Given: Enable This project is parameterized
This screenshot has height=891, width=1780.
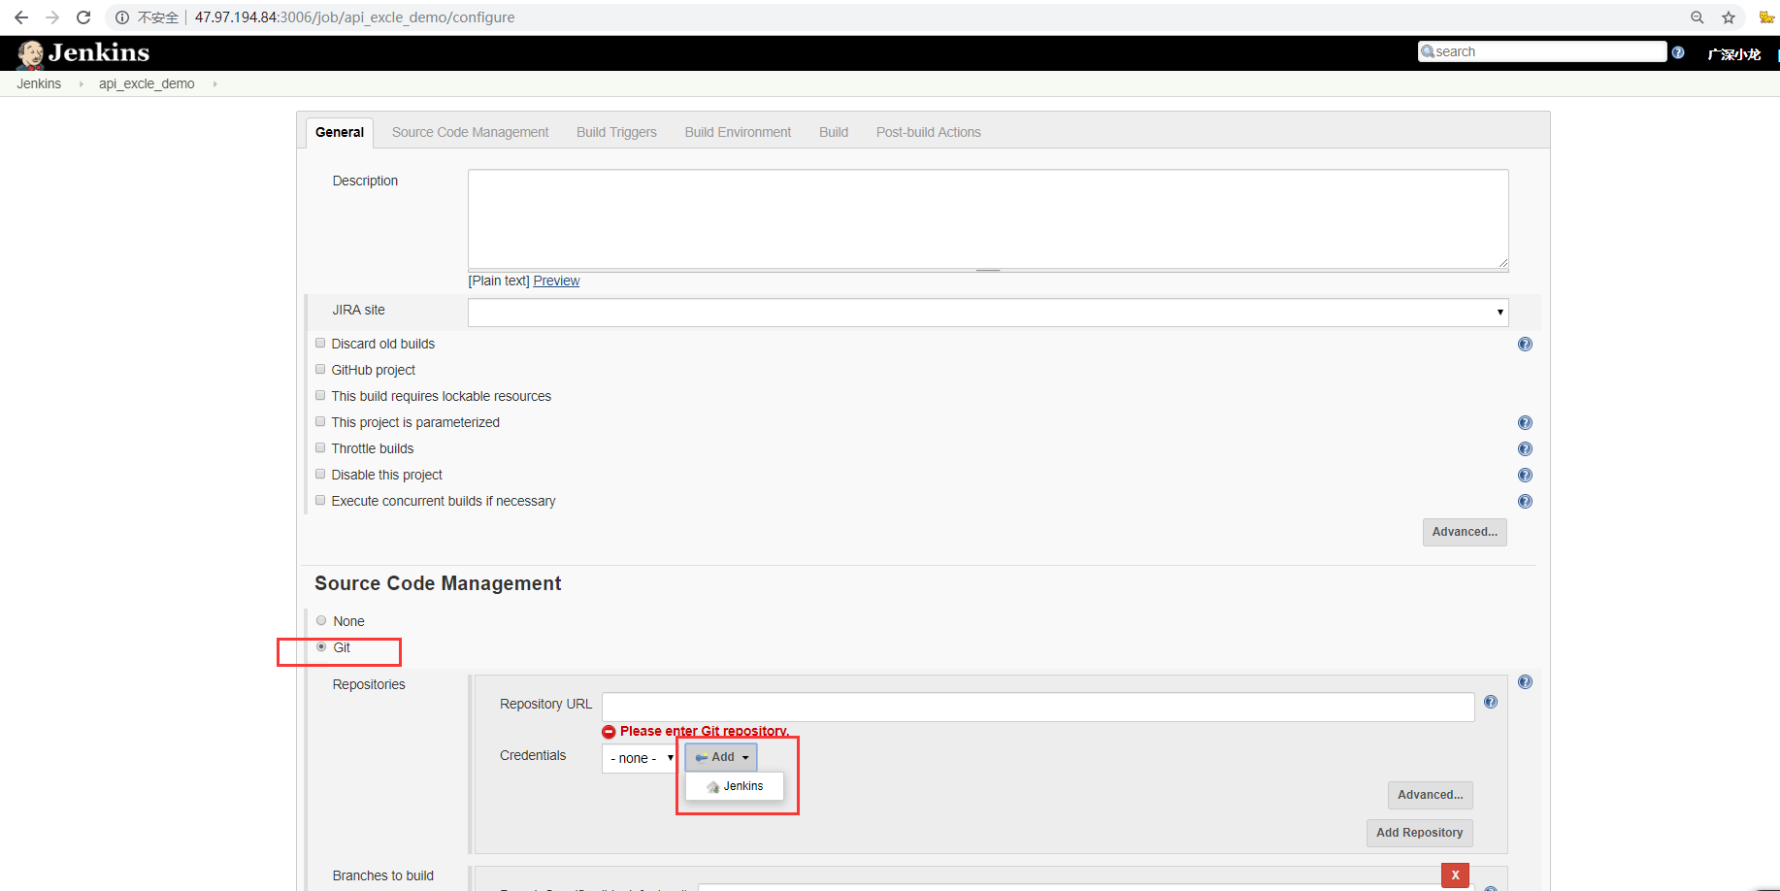Looking at the screenshot, I should point(320,421).
